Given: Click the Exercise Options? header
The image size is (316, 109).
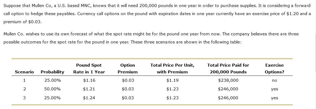Looking at the screenshot, I should (x=274, y=69).
